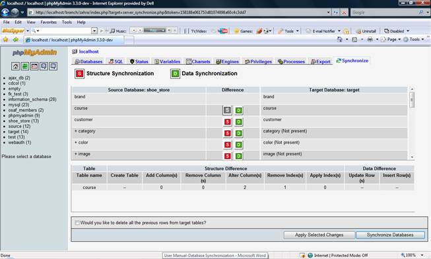Image resolution: width=431 pixels, height=259 pixels.
Task: Open the Privileges tab
Action: (258, 61)
